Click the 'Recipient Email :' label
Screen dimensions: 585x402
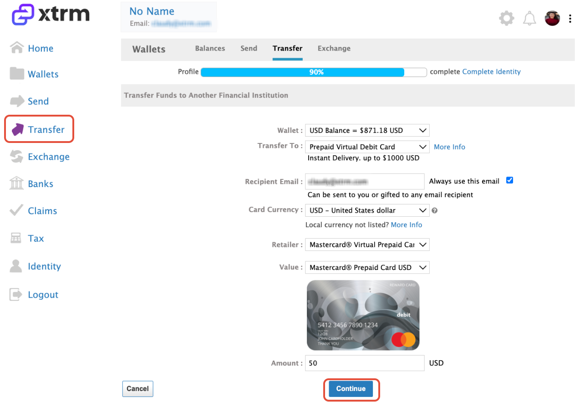[274, 182]
